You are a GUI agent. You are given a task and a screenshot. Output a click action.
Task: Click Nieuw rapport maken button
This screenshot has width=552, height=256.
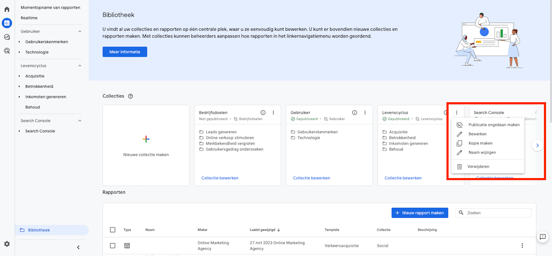pos(420,213)
